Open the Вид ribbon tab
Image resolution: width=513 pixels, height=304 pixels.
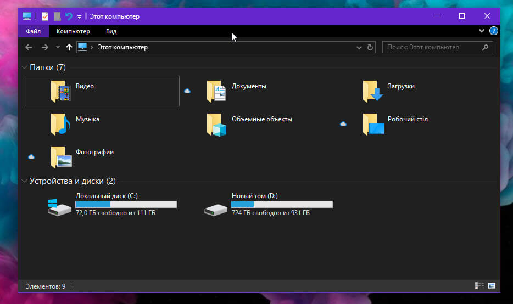pyautogui.click(x=111, y=31)
